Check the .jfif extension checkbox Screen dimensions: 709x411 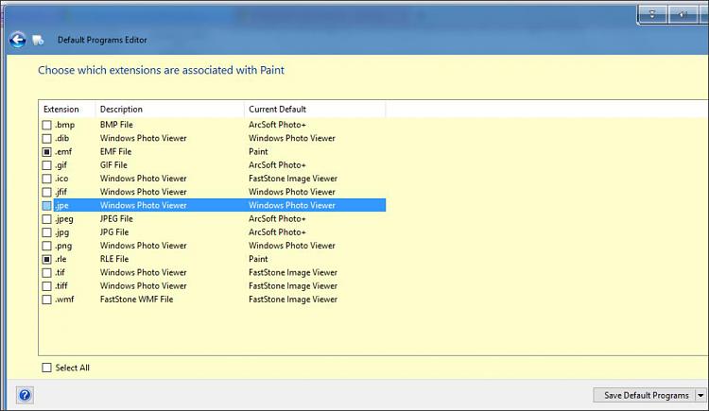(46, 192)
